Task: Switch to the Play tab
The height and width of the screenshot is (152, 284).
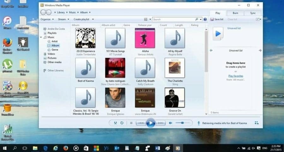Action: tap(218, 13)
